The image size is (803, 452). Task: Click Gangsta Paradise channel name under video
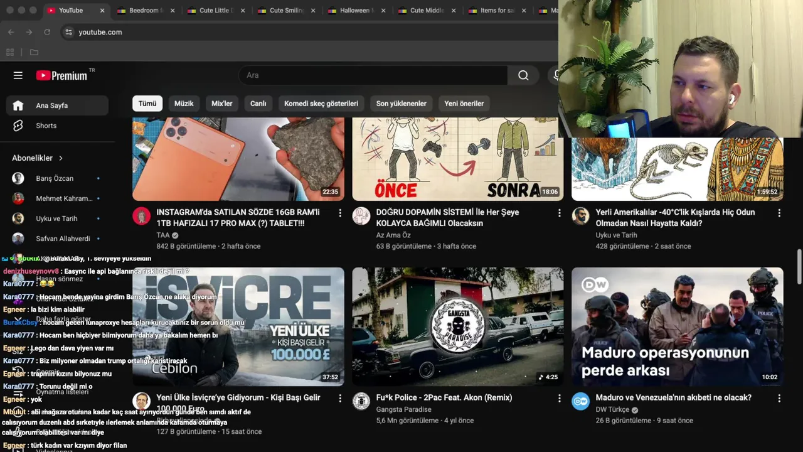tap(403, 409)
